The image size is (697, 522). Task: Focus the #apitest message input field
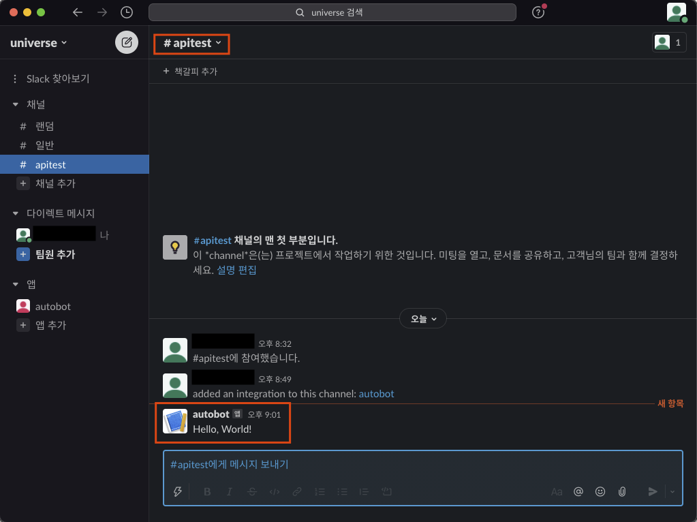[x=422, y=464]
